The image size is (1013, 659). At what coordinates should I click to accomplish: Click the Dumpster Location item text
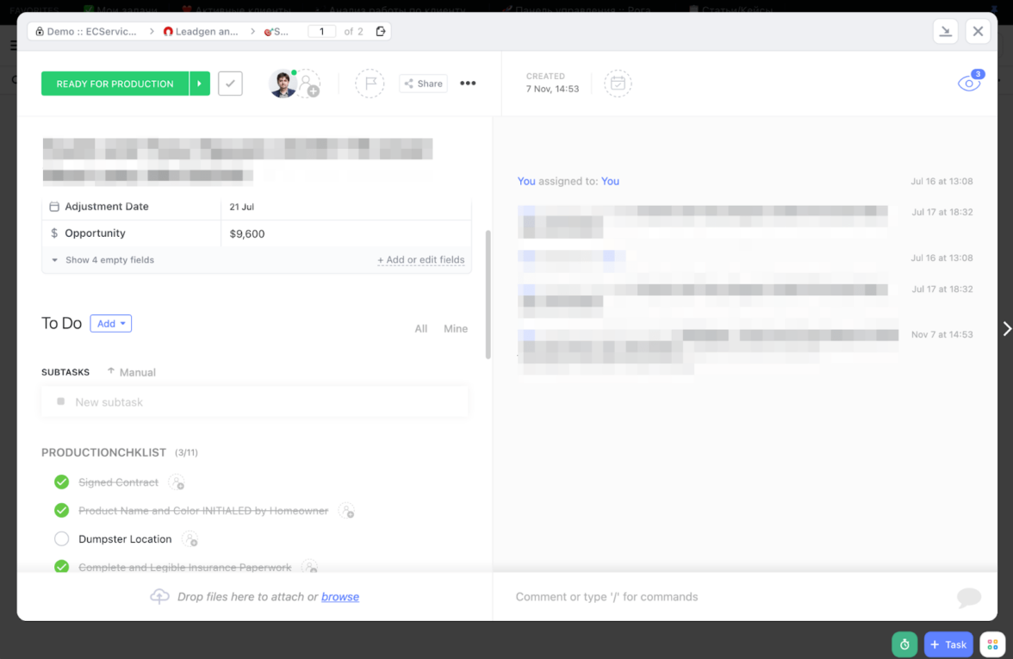125,539
